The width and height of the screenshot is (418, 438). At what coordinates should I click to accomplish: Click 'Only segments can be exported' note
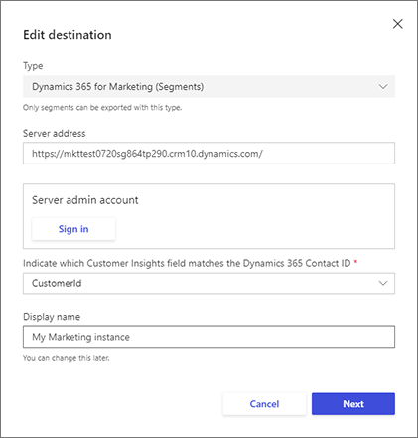click(102, 108)
